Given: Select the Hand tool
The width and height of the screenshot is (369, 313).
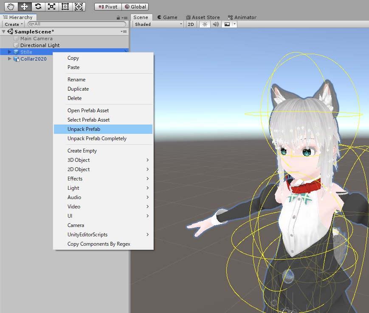Looking at the screenshot, I should tap(11, 7).
